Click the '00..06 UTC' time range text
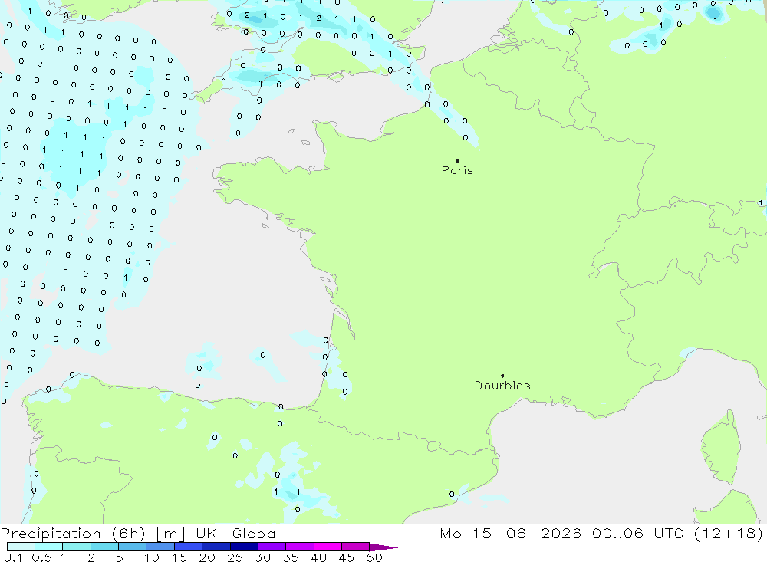 (638, 534)
